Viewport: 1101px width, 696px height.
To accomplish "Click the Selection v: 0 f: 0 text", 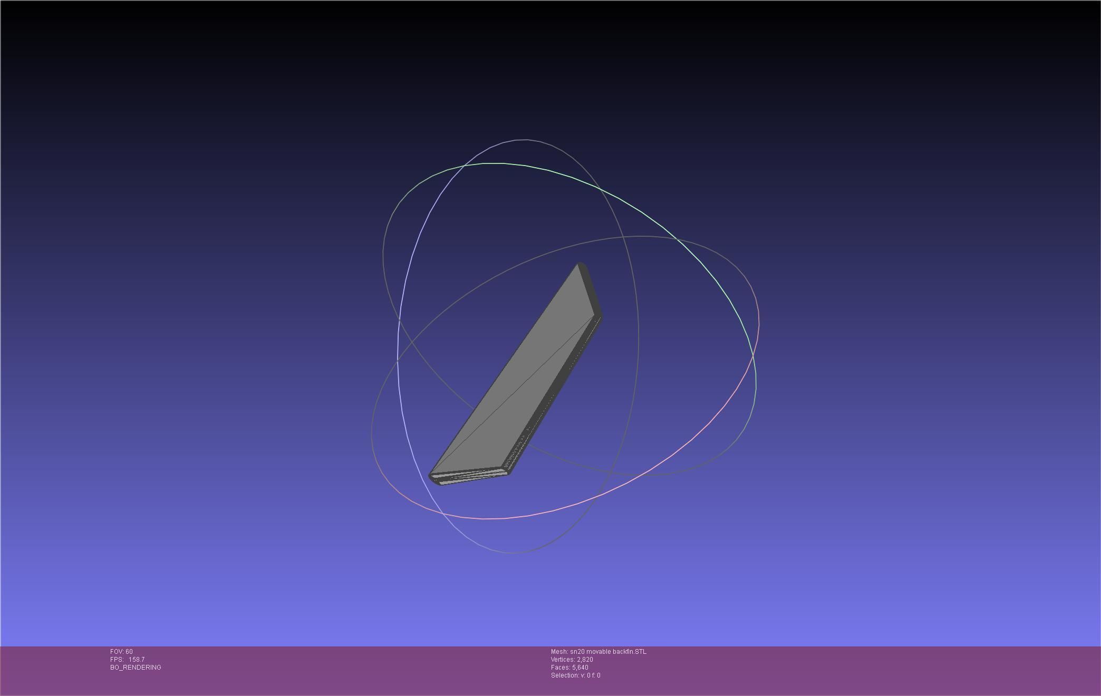I will point(575,675).
